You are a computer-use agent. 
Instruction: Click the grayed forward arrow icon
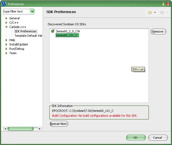(x=162, y=13)
